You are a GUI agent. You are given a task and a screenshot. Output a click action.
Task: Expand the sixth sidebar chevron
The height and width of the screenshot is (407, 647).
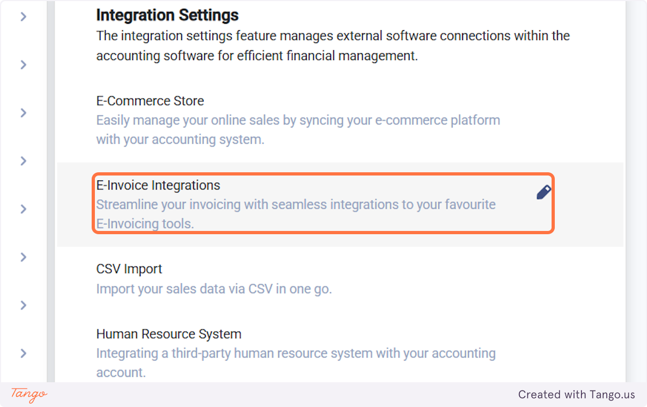pos(23,257)
